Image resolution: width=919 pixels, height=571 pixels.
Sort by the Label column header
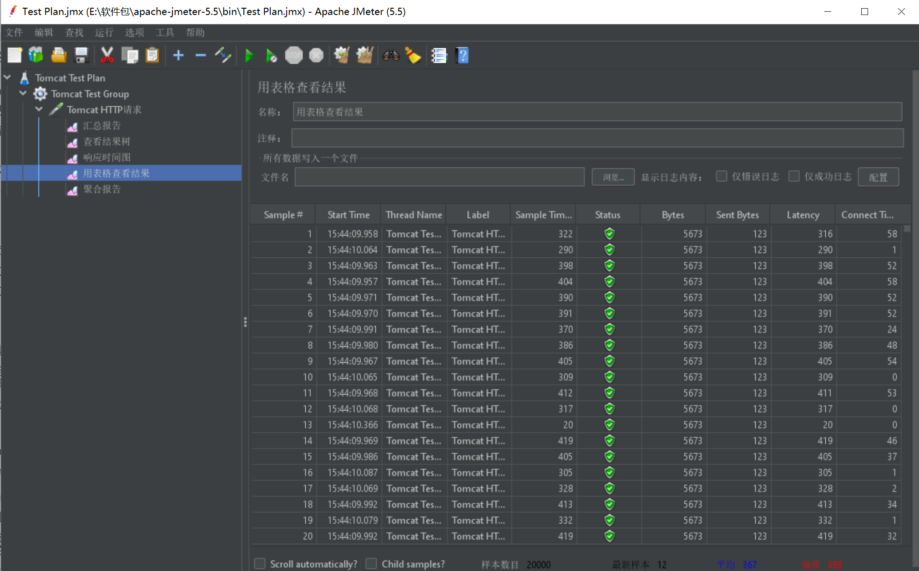coord(478,215)
